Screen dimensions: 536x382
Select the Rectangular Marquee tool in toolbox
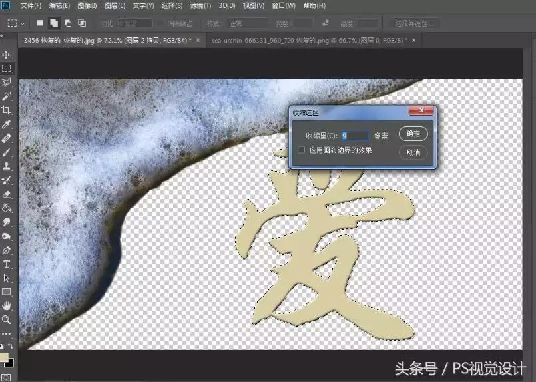[x=6, y=68]
